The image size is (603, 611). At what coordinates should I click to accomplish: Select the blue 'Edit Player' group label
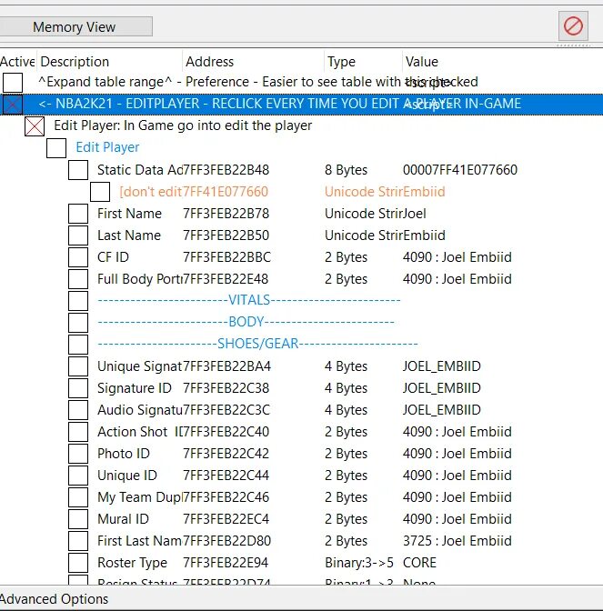click(x=107, y=147)
